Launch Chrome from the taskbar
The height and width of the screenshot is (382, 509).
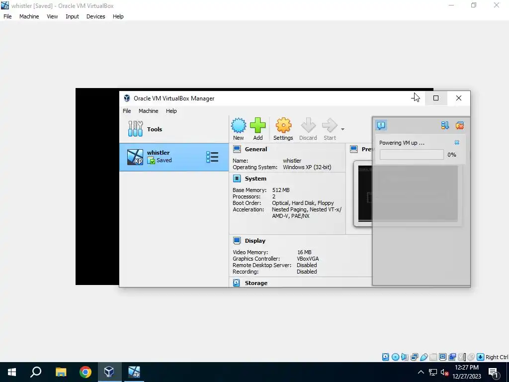click(85, 372)
